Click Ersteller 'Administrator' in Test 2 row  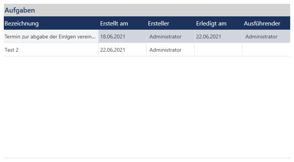165,50
